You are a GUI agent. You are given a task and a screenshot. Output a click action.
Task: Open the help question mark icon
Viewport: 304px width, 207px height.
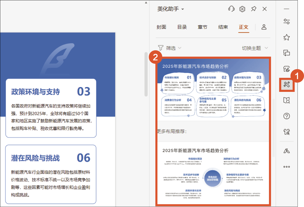point(287,116)
